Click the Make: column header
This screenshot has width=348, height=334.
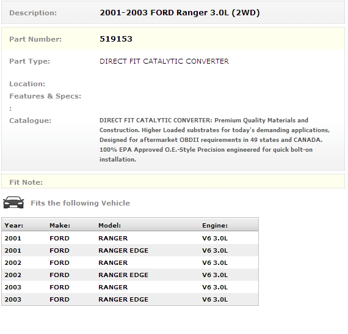point(60,226)
